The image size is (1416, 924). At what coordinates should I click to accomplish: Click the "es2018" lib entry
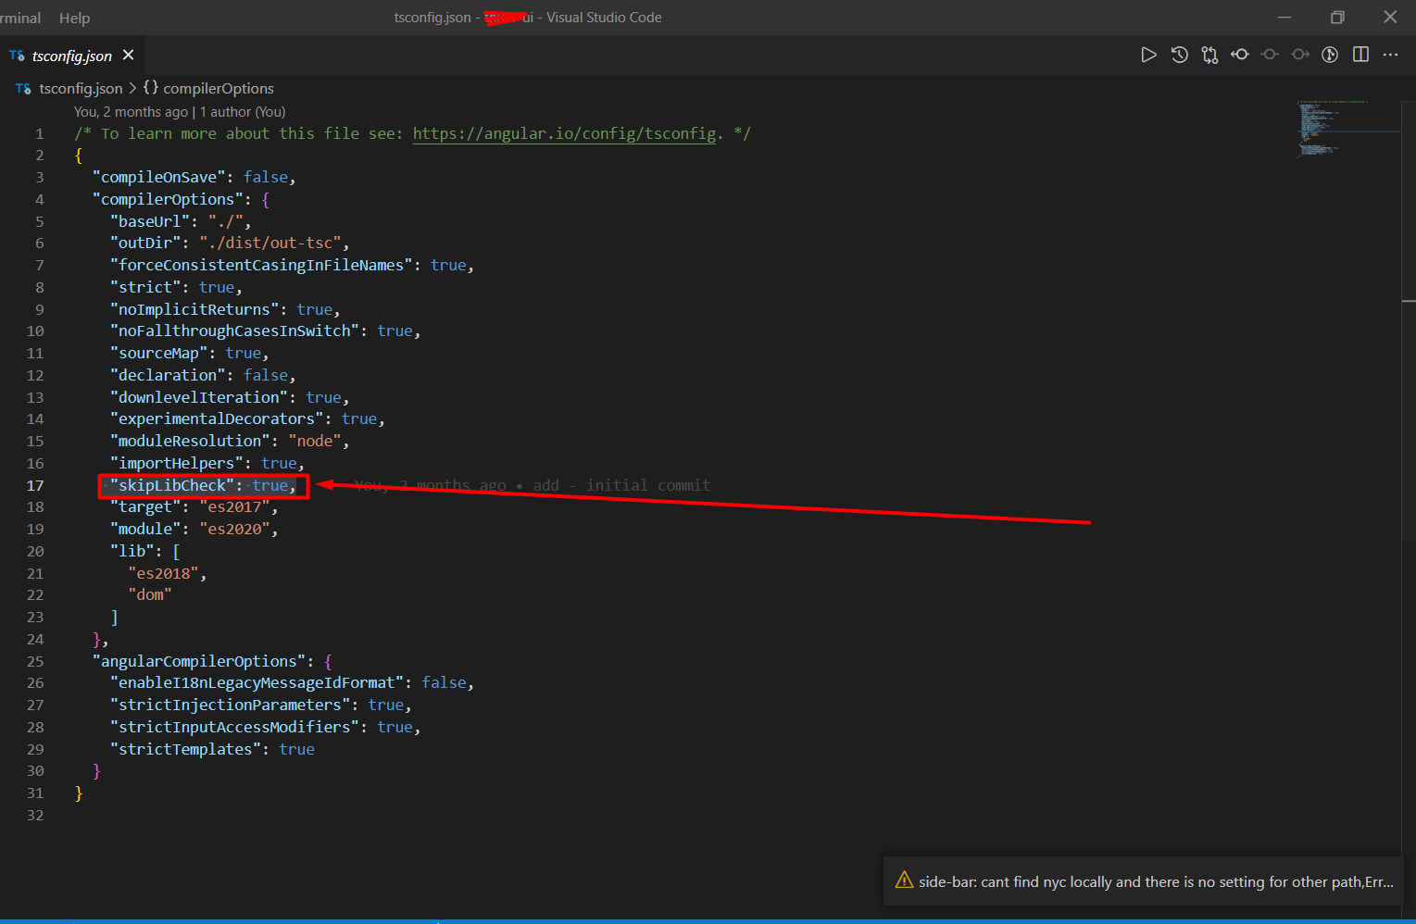[163, 573]
